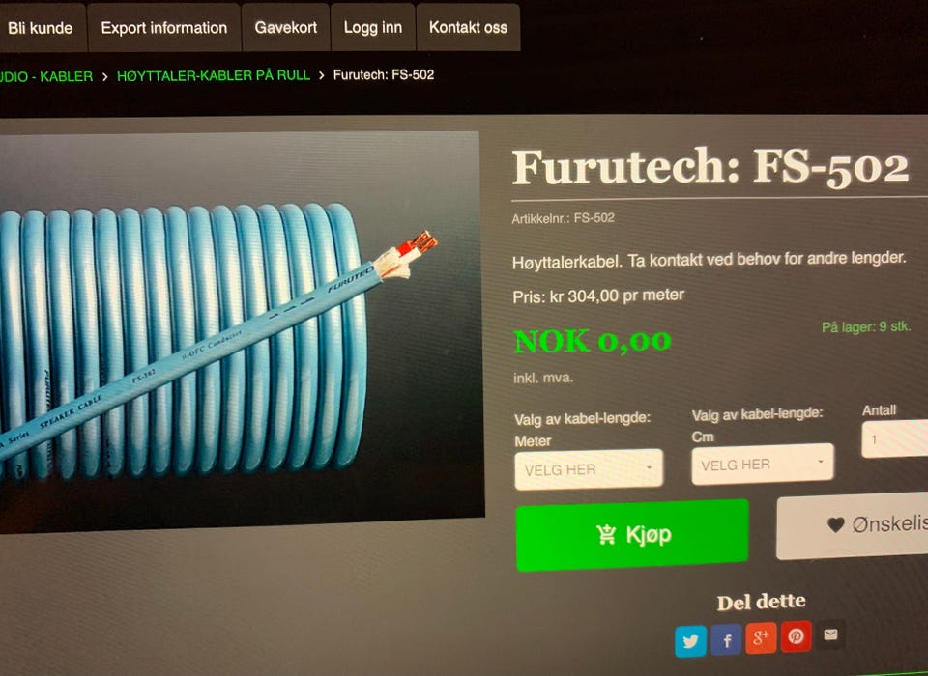Click the green Kjøp buy button
928x676 pixels.
pos(632,535)
